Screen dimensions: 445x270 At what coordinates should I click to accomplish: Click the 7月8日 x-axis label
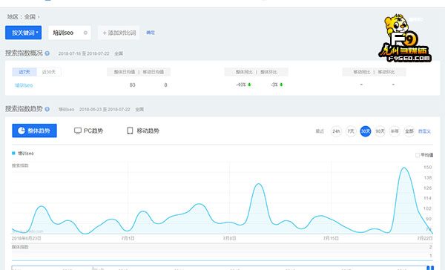point(229,238)
